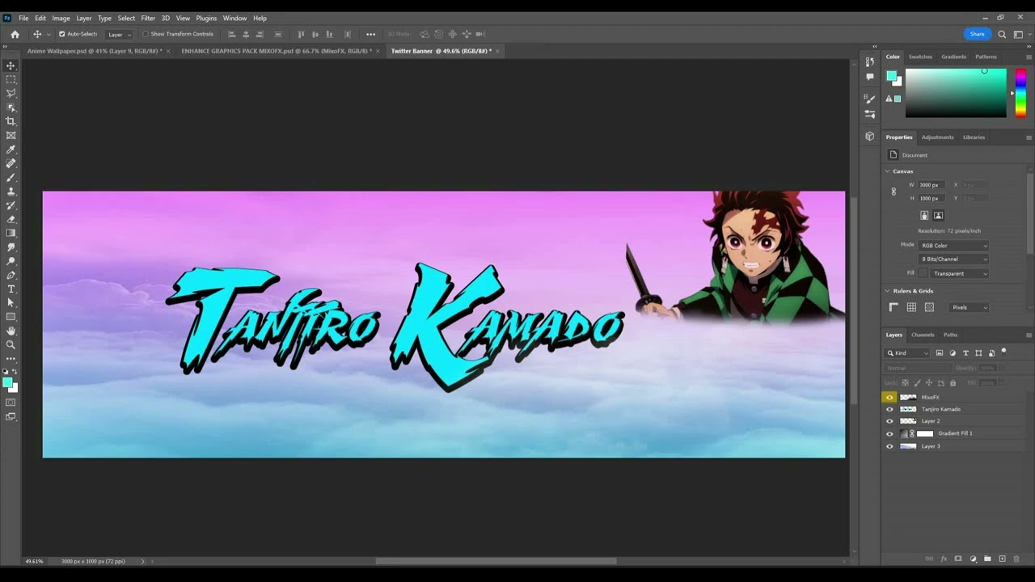Open the History panel icon
The height and width of the screenshot is (582, 1035).
coord(869,61)
